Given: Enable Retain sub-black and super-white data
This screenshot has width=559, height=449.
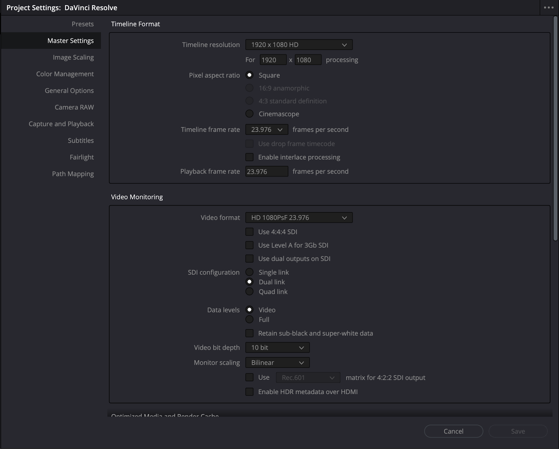Looking at the screenshot, I should click(x=249, y=333).
